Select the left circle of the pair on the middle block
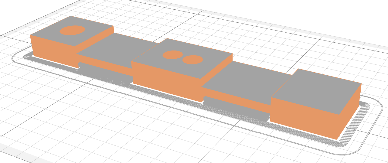388x163 pixels. tap(173, 55)
